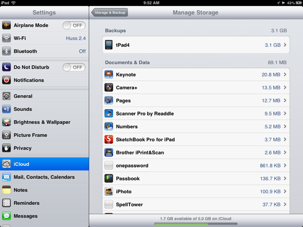
Task: Open Pages storage chevron
Action: click(x=285, y=100)
